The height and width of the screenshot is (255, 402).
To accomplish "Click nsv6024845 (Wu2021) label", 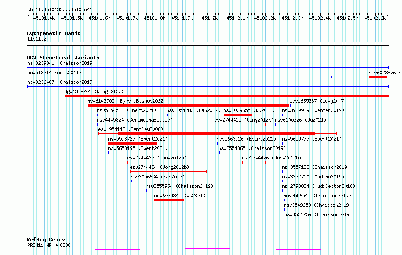I will point(180,196).
